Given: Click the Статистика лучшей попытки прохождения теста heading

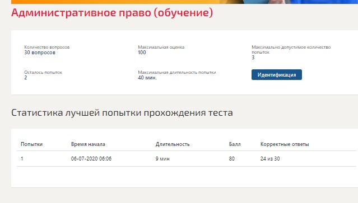Looking at the screenshot, I should tap(122, 113).
